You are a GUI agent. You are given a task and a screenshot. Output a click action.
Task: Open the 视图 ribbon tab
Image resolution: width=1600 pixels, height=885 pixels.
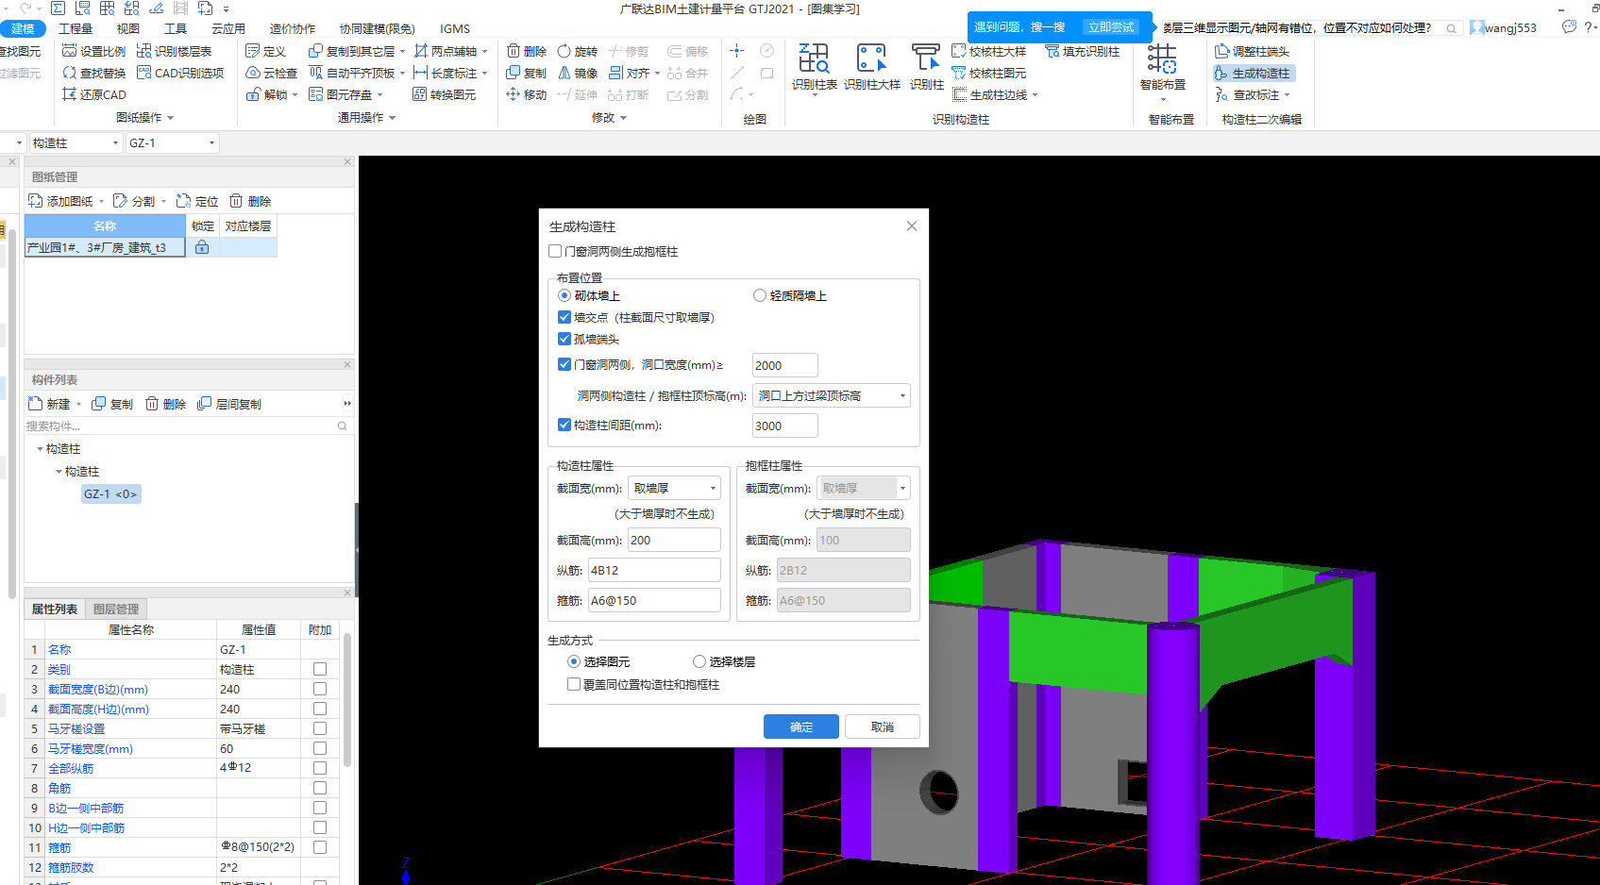pos(128,29)
